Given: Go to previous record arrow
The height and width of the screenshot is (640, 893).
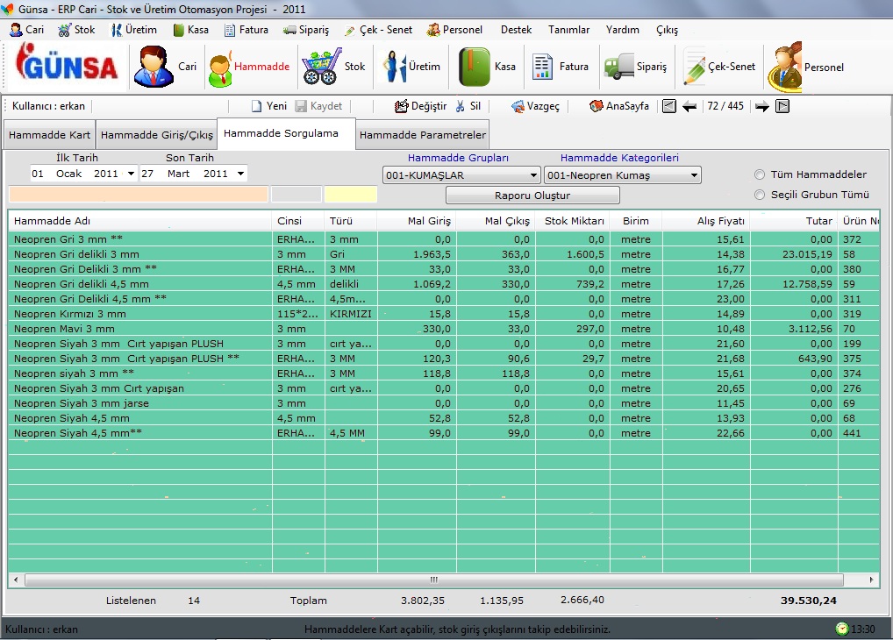Looking at the screenshot, I should [689, 106].
